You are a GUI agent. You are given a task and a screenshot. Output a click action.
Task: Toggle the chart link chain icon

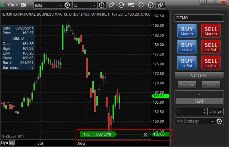tap(160, 5)
